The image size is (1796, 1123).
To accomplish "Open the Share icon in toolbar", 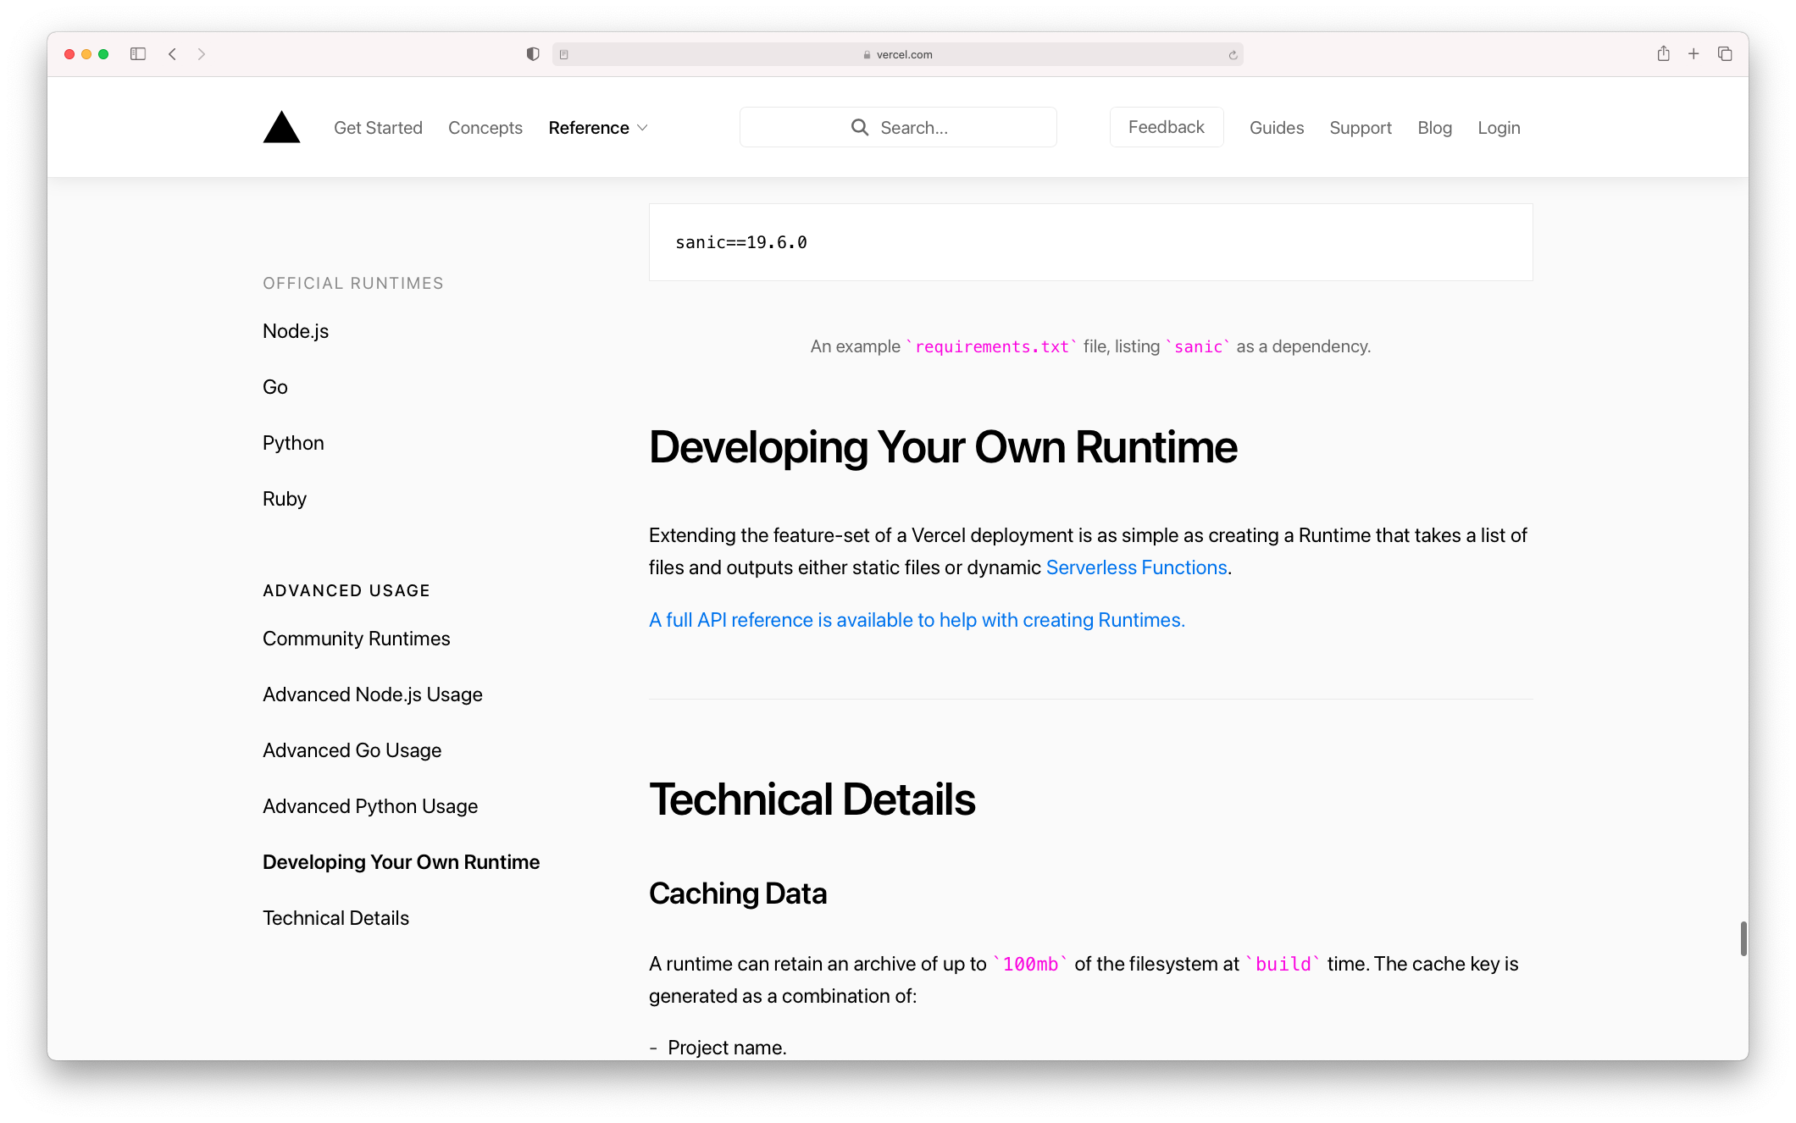I will (1663, 54).
